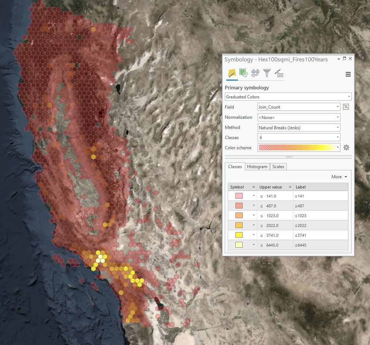Select the upper value 2022.0 cell
This screenshot has width=370, height=345.
(x=275, y=226)
